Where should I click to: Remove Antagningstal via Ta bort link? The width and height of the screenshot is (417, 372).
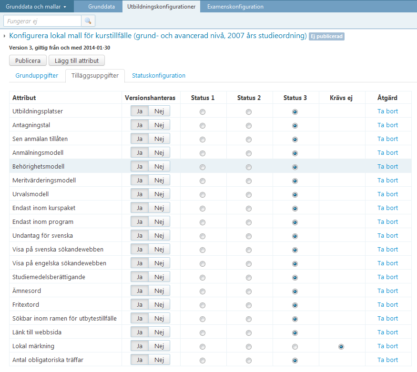[x=387, y=125]
